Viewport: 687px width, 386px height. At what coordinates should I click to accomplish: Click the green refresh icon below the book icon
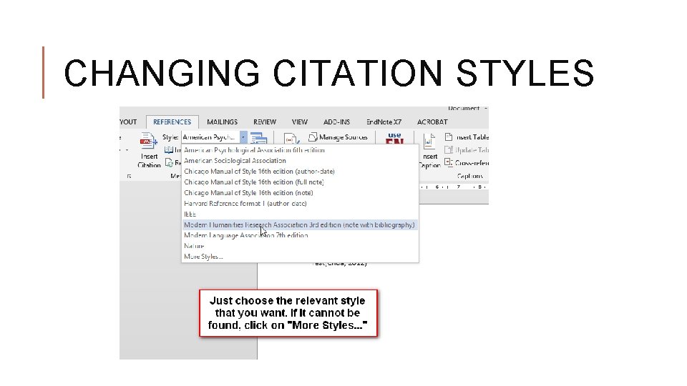(x=169, y=163)
